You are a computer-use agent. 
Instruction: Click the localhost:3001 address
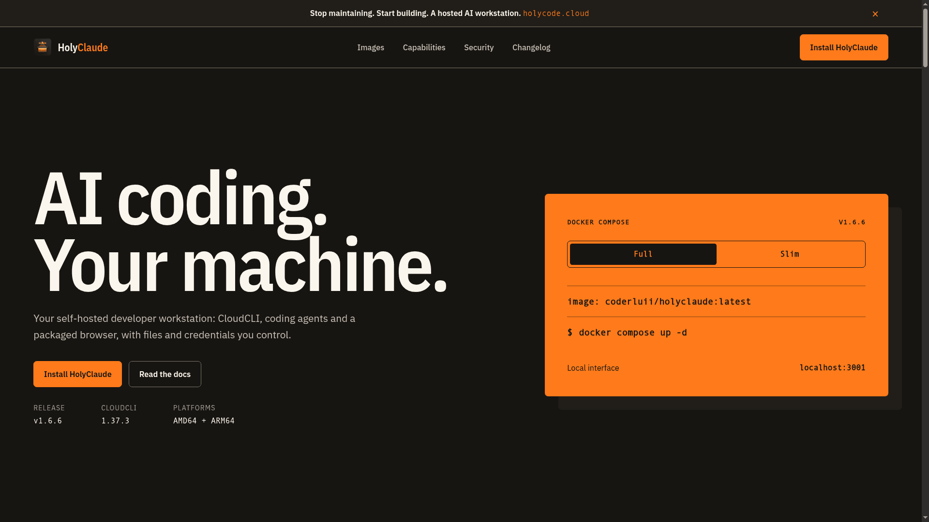point(832,368)
